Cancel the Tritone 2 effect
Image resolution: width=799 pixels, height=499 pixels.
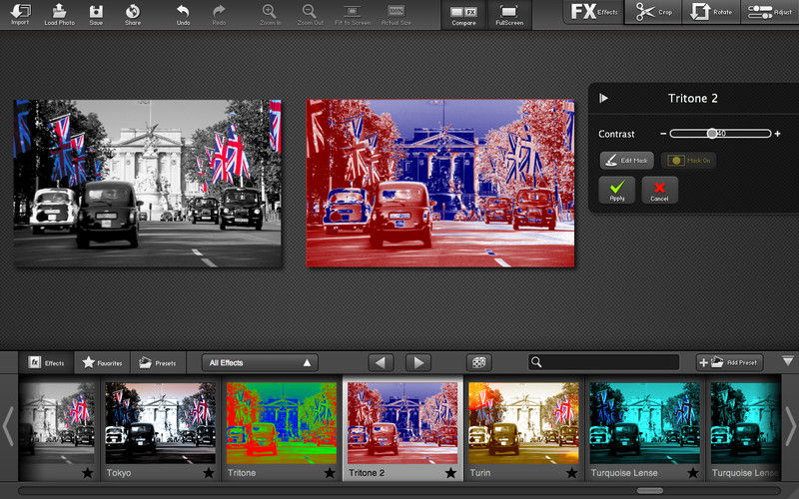(x=659, y=190)
